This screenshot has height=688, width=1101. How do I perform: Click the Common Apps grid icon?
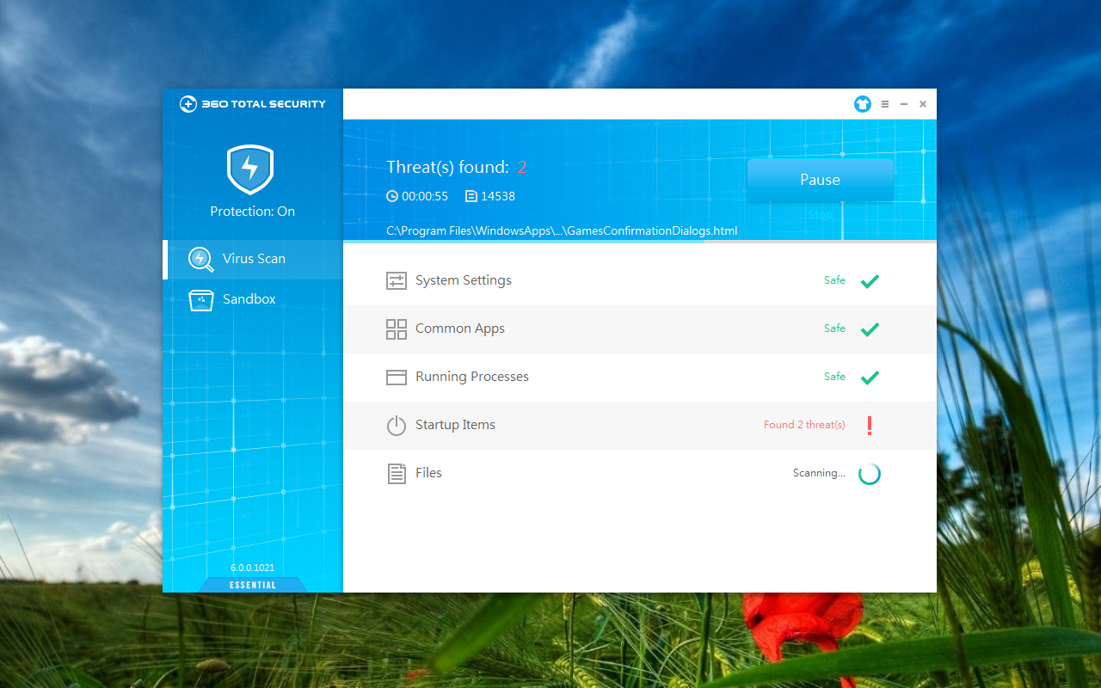(x=396, y=329)
